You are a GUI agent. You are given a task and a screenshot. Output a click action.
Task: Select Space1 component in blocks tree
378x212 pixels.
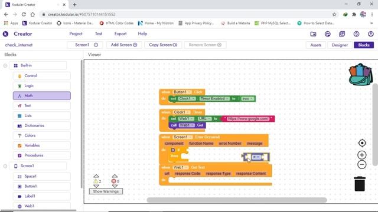point(42,176)
